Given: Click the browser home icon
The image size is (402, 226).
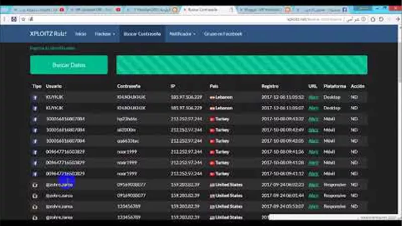Looking at the screenshot, I should pos(373,19).
